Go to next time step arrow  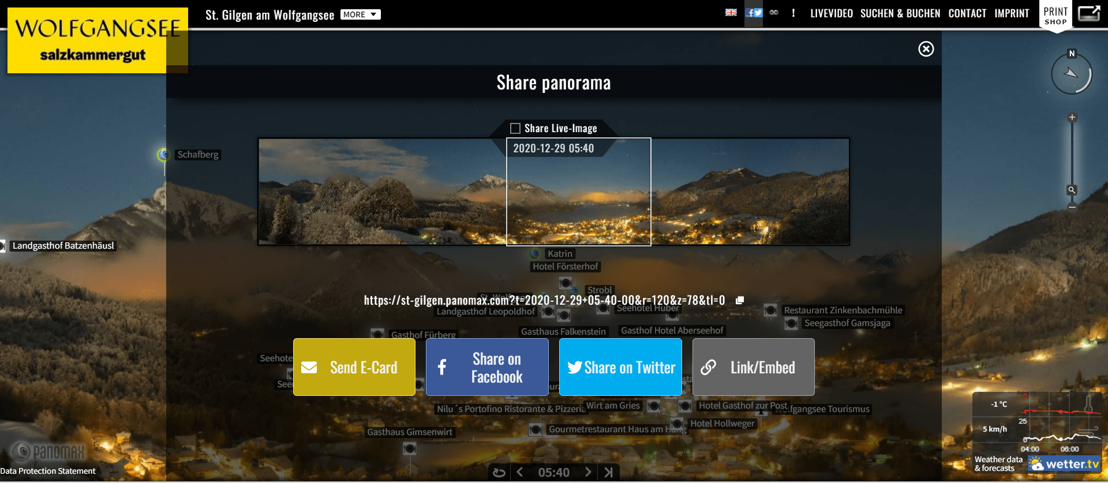pyautogui.click(x=587, y=472)
